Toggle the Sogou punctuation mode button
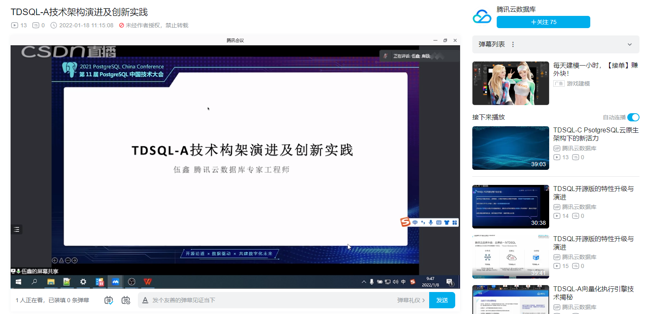670x314 pixels. tap(423, 222)
